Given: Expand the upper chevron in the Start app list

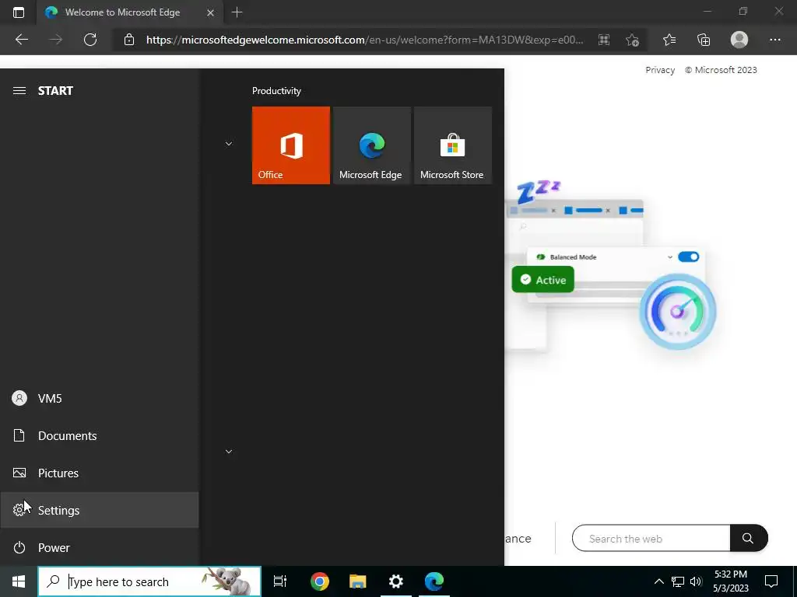Looking at the screenshot, I should pyautogui.click(x=229, y=144).
